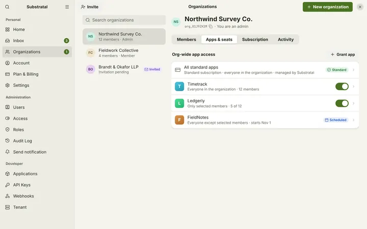Open Send notification page
The height and width of the screenshot is (229, 367).
click(37, 152)
